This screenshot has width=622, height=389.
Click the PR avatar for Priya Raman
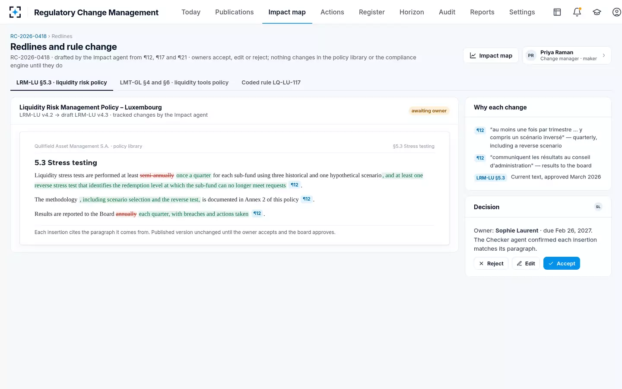pyautogui.click(x=531, y=55)
